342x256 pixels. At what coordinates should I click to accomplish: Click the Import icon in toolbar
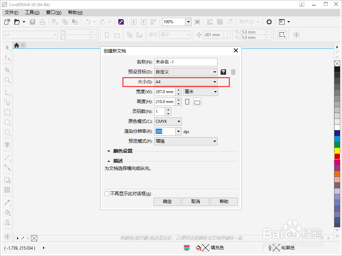pos(134,22)
